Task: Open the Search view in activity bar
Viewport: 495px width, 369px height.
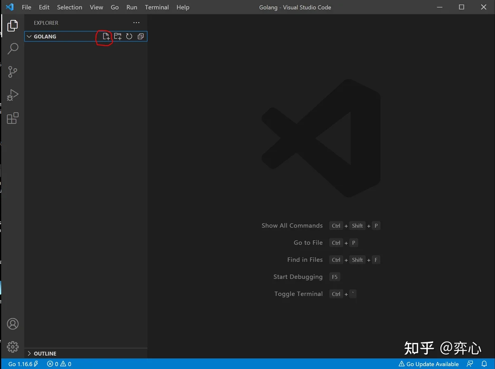Action: click(x=13, y=49)
